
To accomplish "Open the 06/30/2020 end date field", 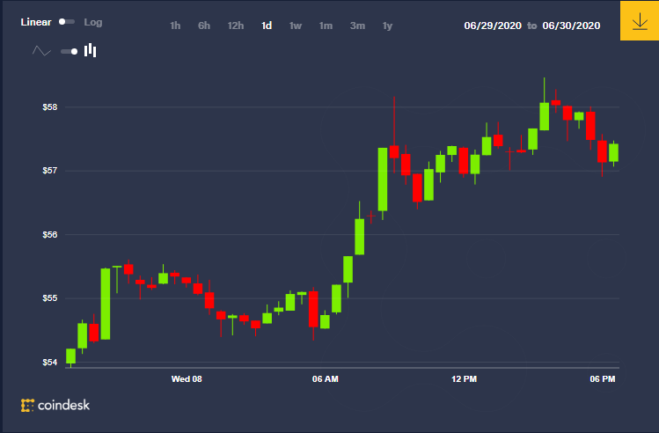I will coord(571,26).
